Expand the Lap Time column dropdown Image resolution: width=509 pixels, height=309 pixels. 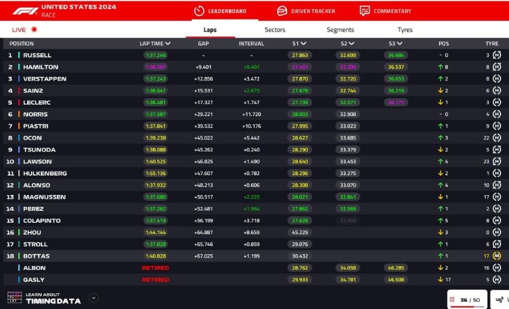(167, 43)
